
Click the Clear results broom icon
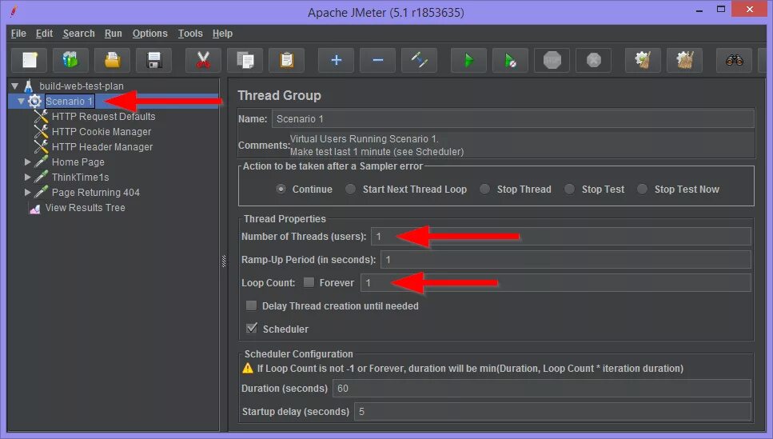point(643,61)
